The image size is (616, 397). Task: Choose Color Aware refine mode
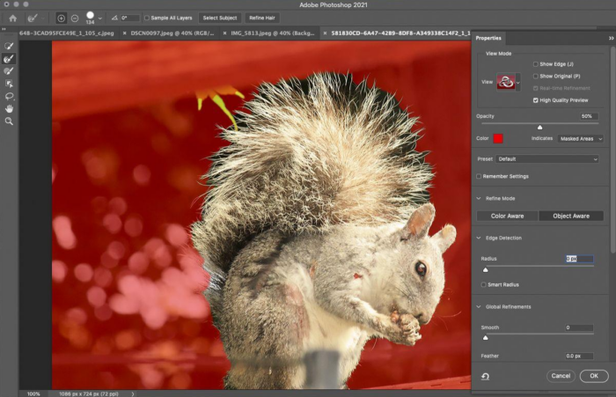point(507,216)
